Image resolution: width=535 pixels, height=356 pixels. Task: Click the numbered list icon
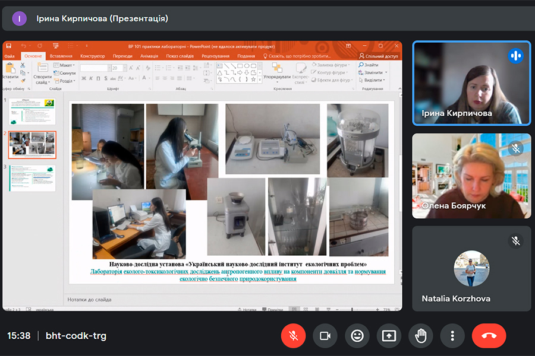[x=169, y=68]
